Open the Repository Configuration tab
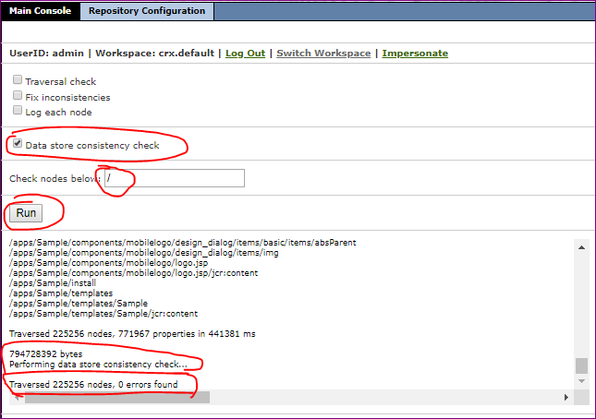The image size is (596, 419). point(147,11)
